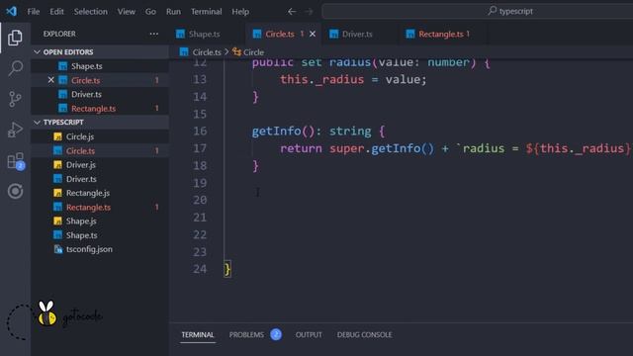
Task: Open Driver.ts in the TYPESCRIPT folder
Action: [100, 179]
